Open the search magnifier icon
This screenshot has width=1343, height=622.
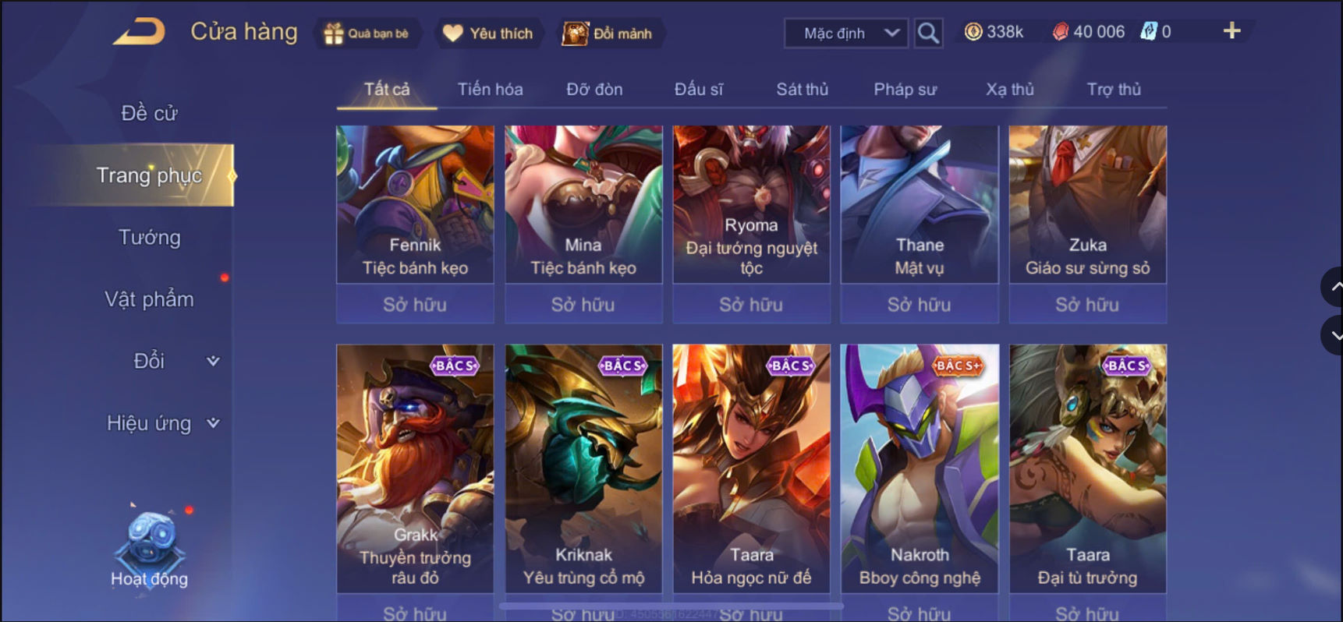pyautogui.click(x=928, y=33)
